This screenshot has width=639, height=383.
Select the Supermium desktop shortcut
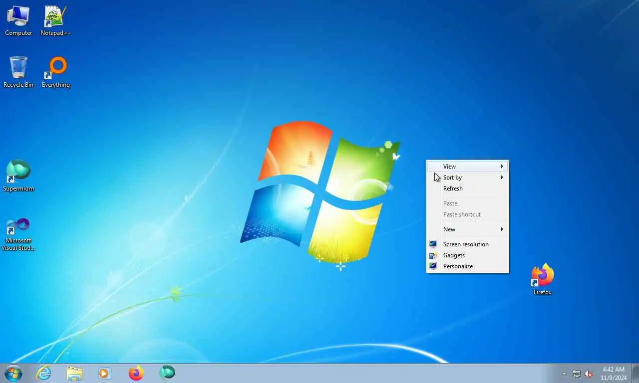[18, 176]
